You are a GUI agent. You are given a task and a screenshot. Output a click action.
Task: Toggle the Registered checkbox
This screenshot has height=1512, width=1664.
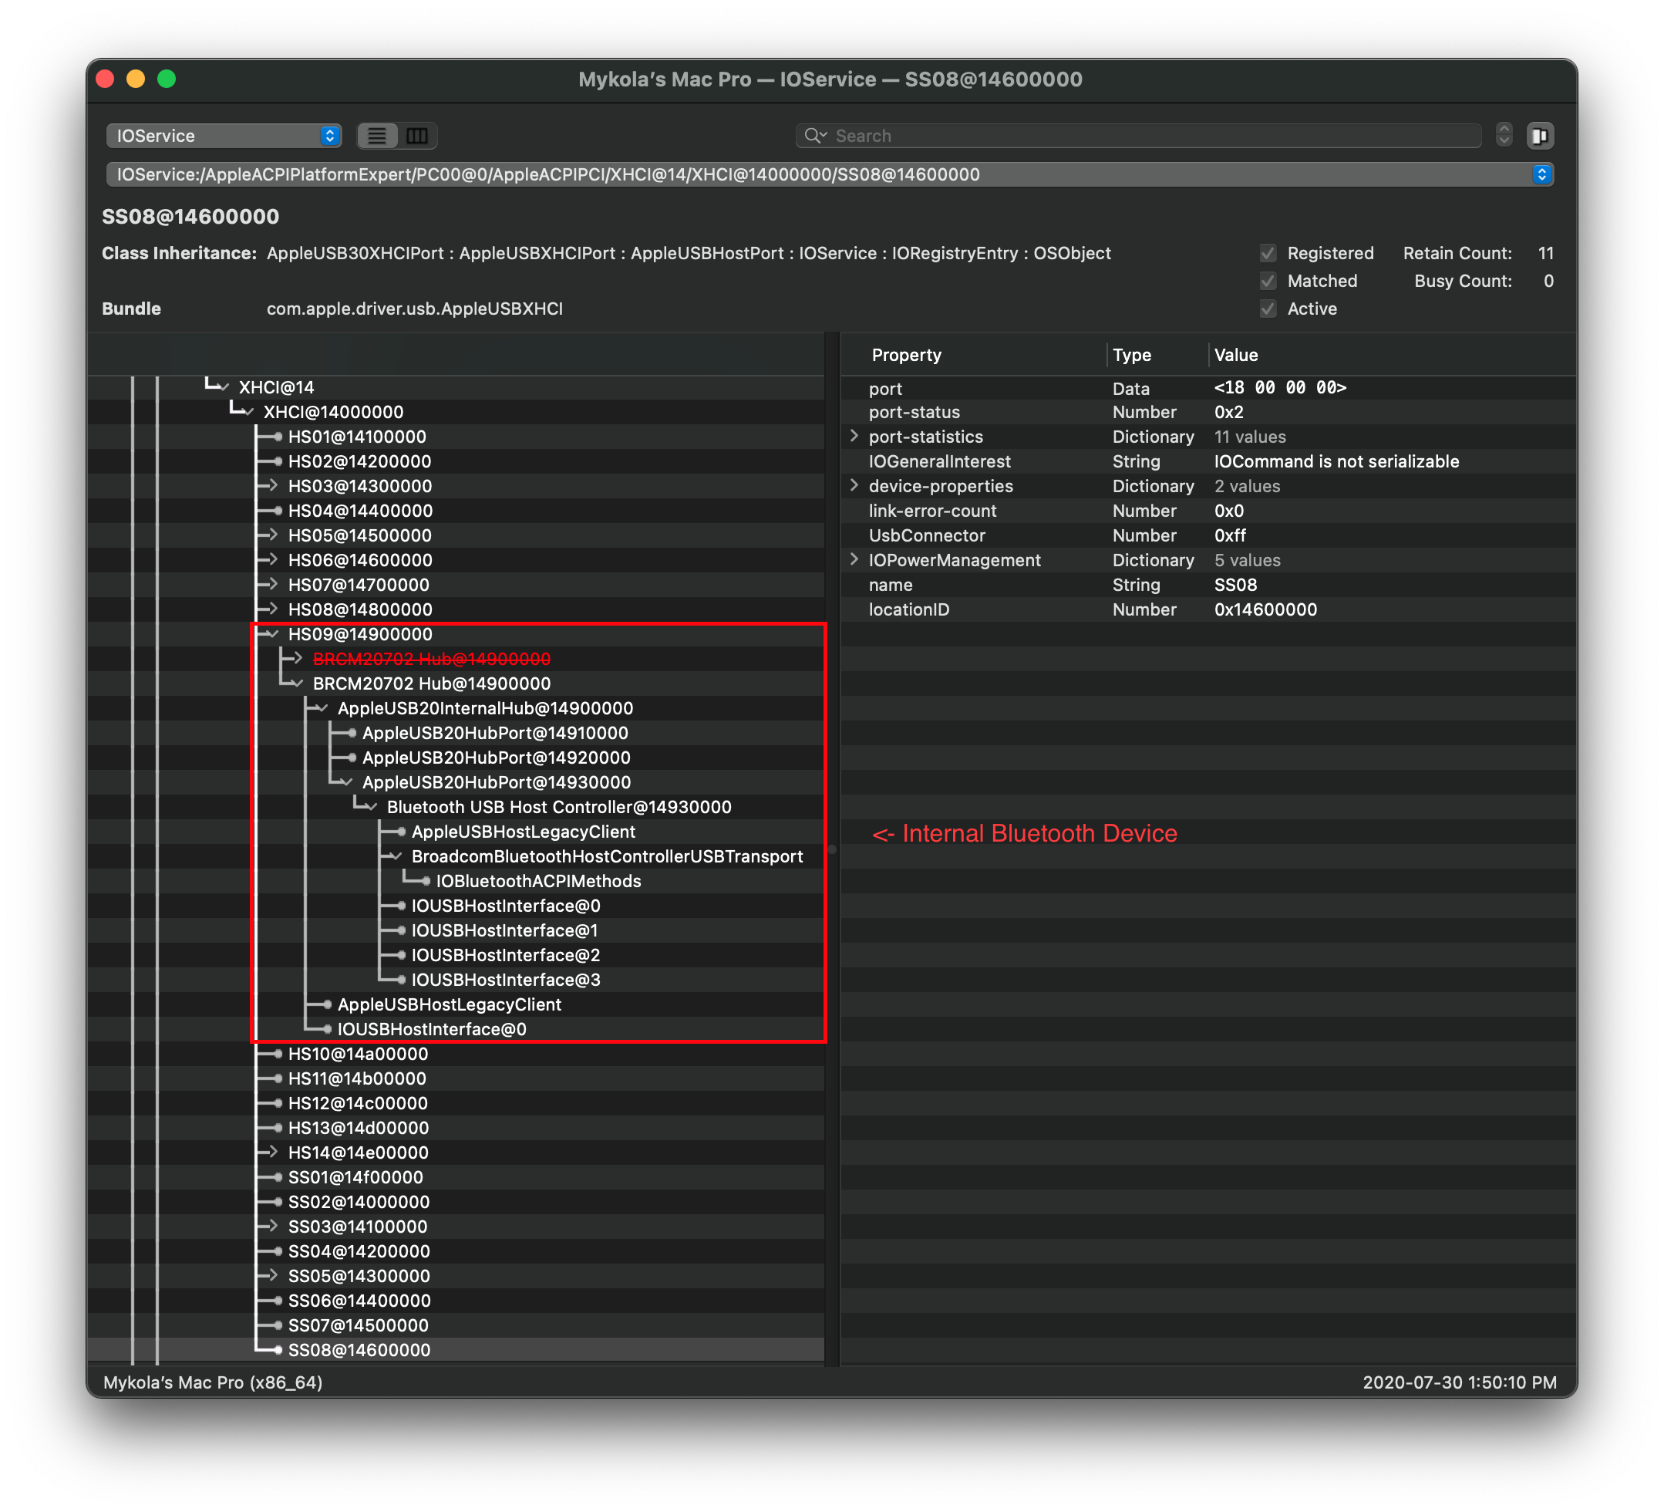pos(1268,254)
